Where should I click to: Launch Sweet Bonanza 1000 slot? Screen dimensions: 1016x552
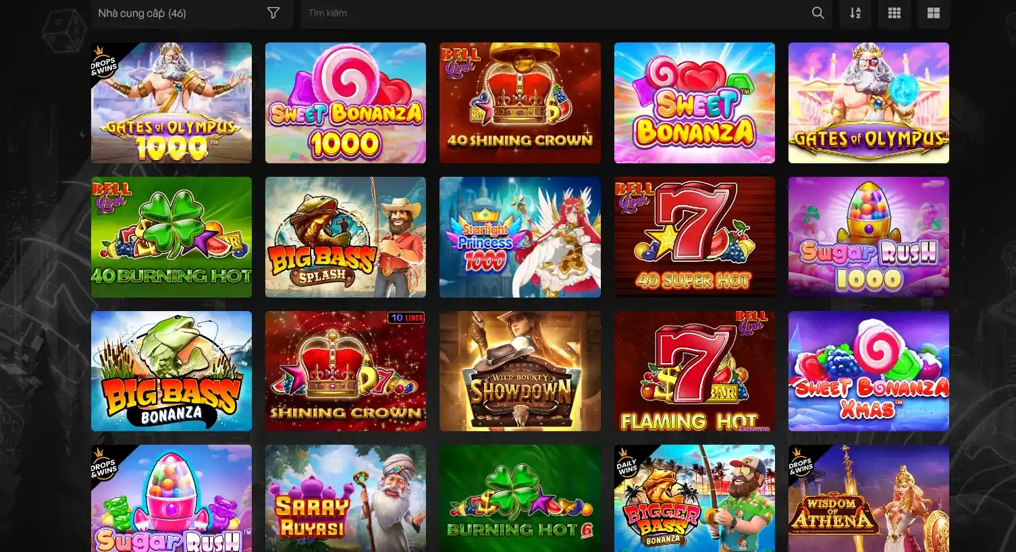[x=346, y=103]
